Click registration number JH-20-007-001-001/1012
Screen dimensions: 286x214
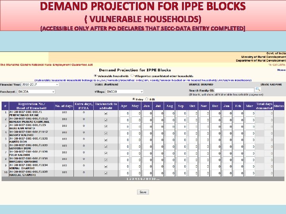[x=29, y=118]
